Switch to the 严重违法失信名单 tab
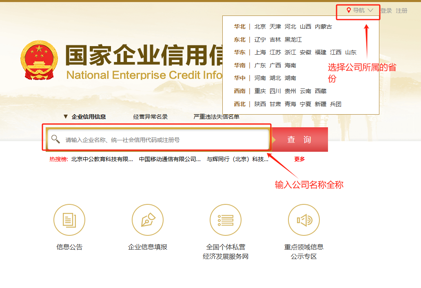 click(216, 117)
